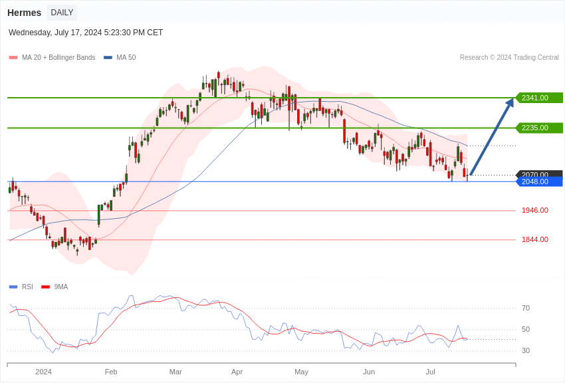Click the MA 50 blue legend swatch

tap(108, 58)
